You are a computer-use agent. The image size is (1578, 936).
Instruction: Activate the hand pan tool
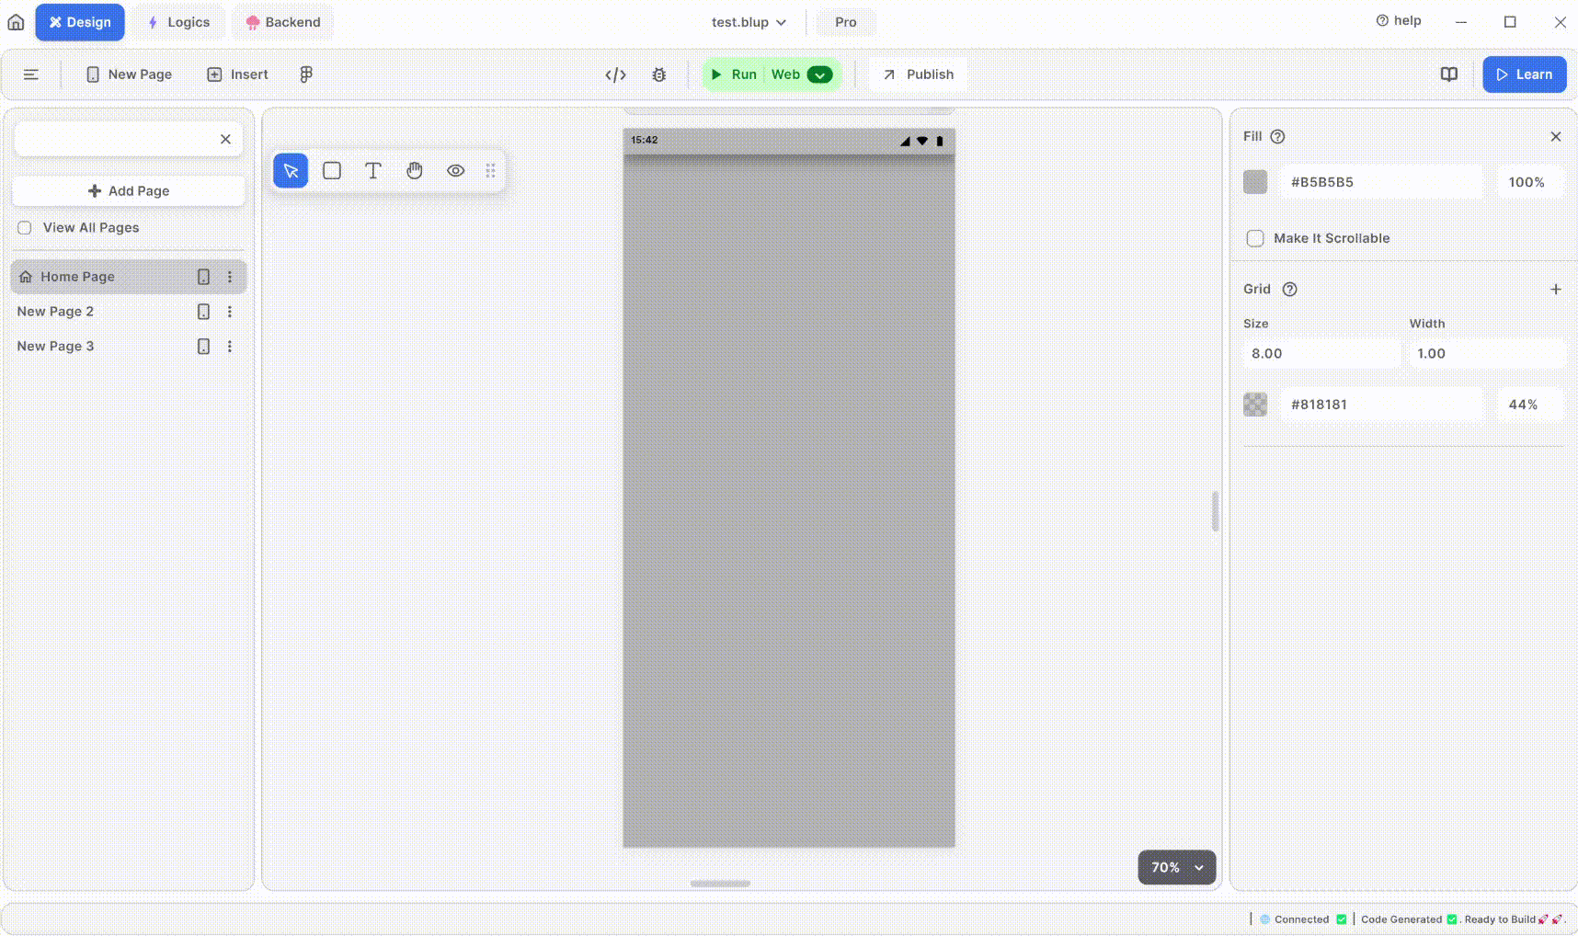pyautogui.click(x=415, y=171)
